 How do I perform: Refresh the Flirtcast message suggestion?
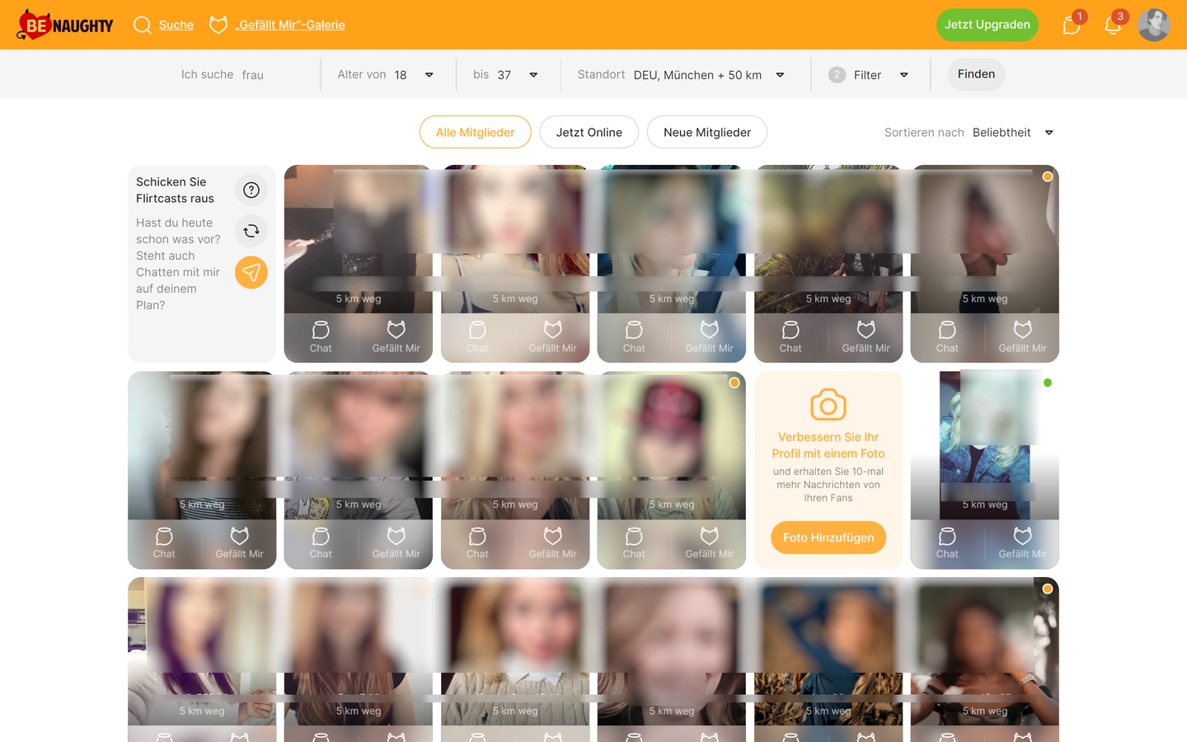click(251, 231)
